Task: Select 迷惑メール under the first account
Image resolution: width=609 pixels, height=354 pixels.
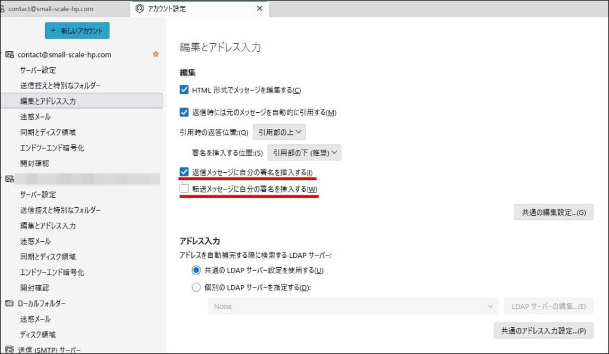Action: click(35, 116)
